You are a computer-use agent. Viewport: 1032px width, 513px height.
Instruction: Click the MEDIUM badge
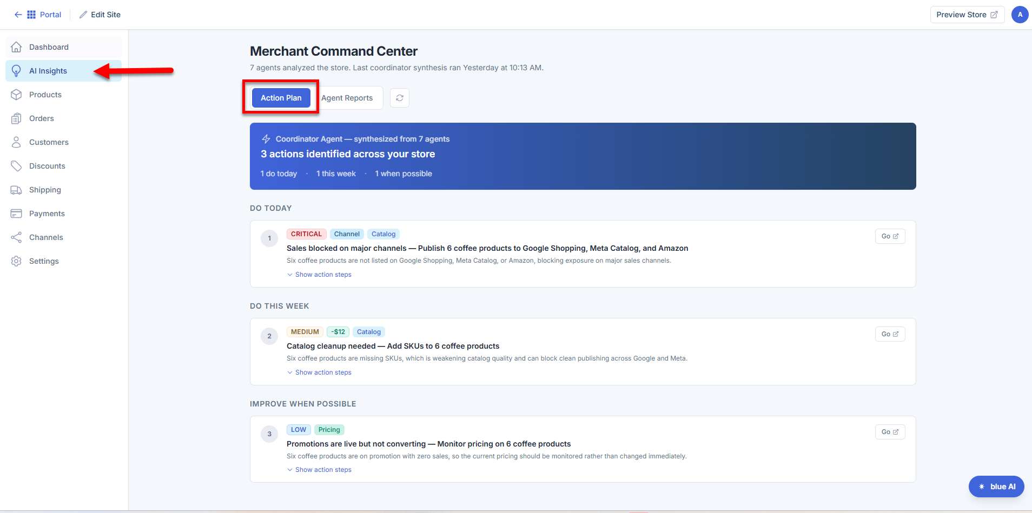coord(305,332)
